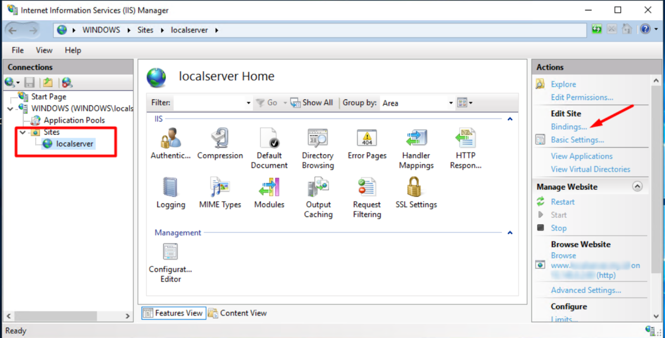Click the Stop toolbar icon in address bar
This screenshot has height=338, width=665.
(612, 29)
